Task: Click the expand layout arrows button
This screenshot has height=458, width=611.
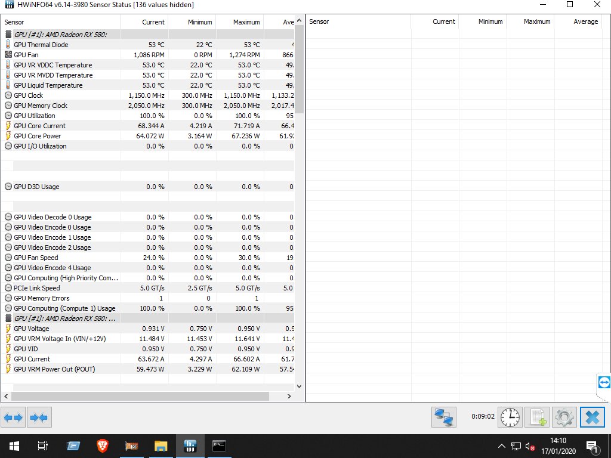Action: coord(13,417)
